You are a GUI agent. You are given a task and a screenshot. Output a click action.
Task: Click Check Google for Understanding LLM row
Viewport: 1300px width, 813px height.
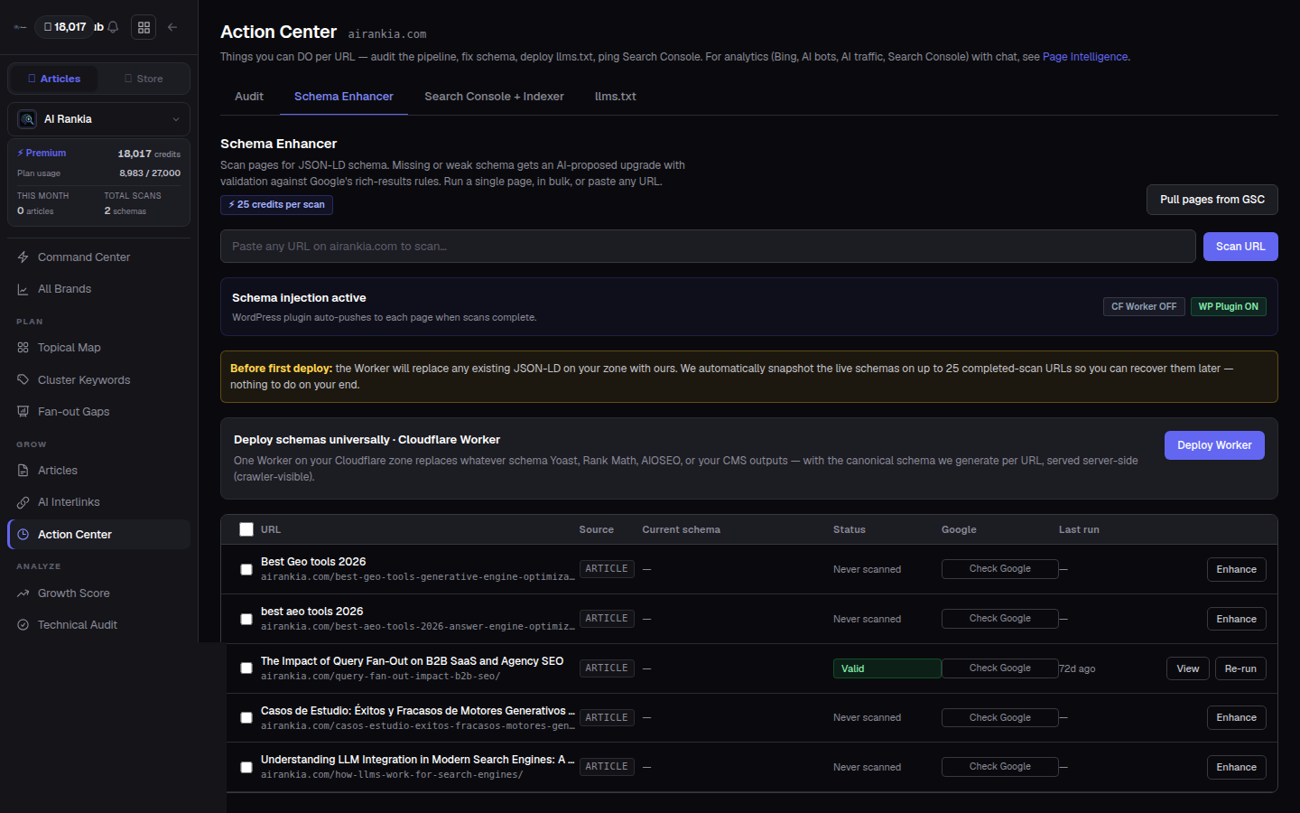[x=999, y=767]
